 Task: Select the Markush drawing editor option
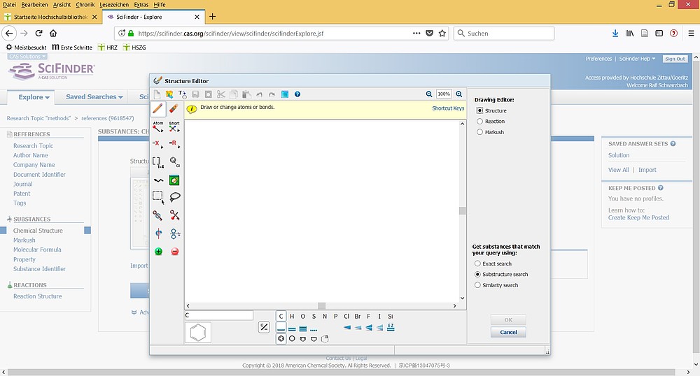[479, 132]
